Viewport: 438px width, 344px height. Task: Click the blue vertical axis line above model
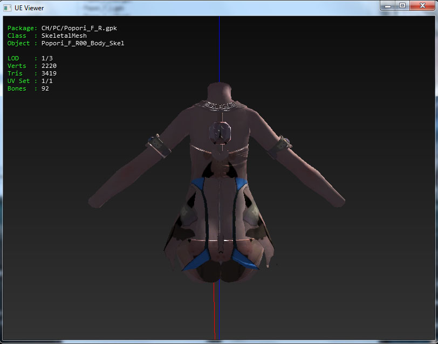pos(219,49)
